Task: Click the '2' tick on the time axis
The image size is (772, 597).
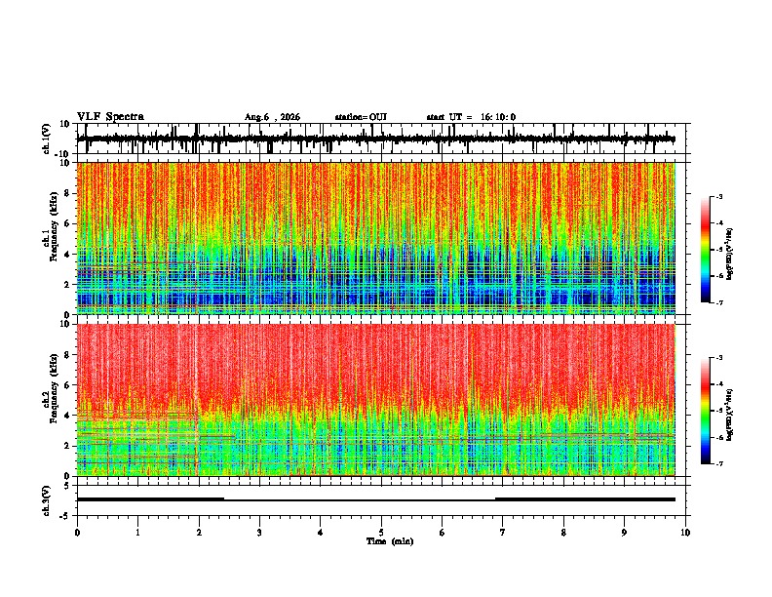Action: pyautogui.click(x=199, y=533)
